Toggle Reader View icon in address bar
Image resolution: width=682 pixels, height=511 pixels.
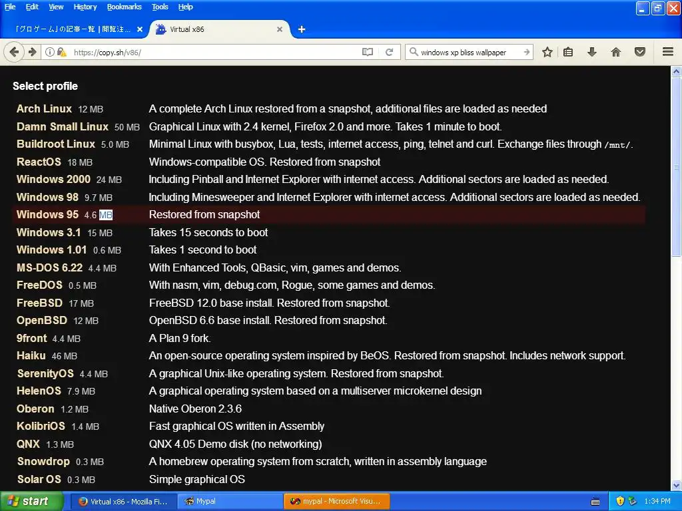tap(368, 52)
